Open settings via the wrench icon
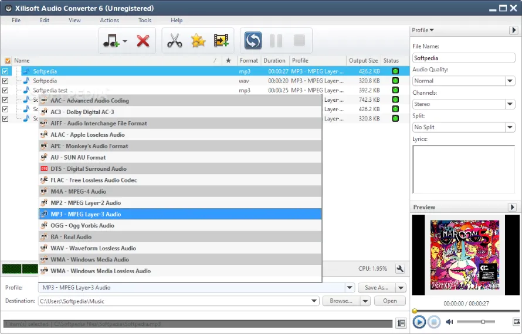Viewport: 522px width, 334px height. 400,268
